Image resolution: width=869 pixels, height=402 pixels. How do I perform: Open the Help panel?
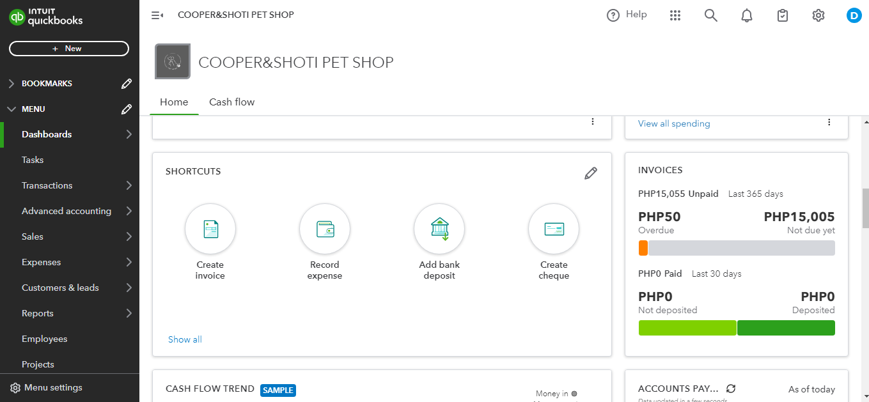pos(627,15)
